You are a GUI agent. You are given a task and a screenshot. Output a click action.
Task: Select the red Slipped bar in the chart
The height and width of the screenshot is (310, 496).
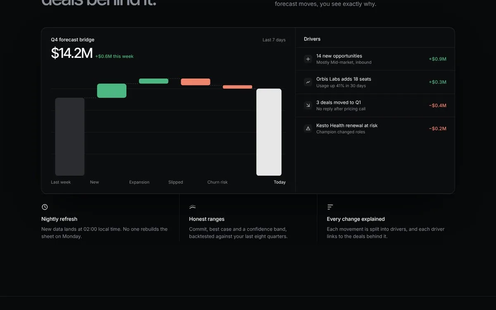click(196, 82)
